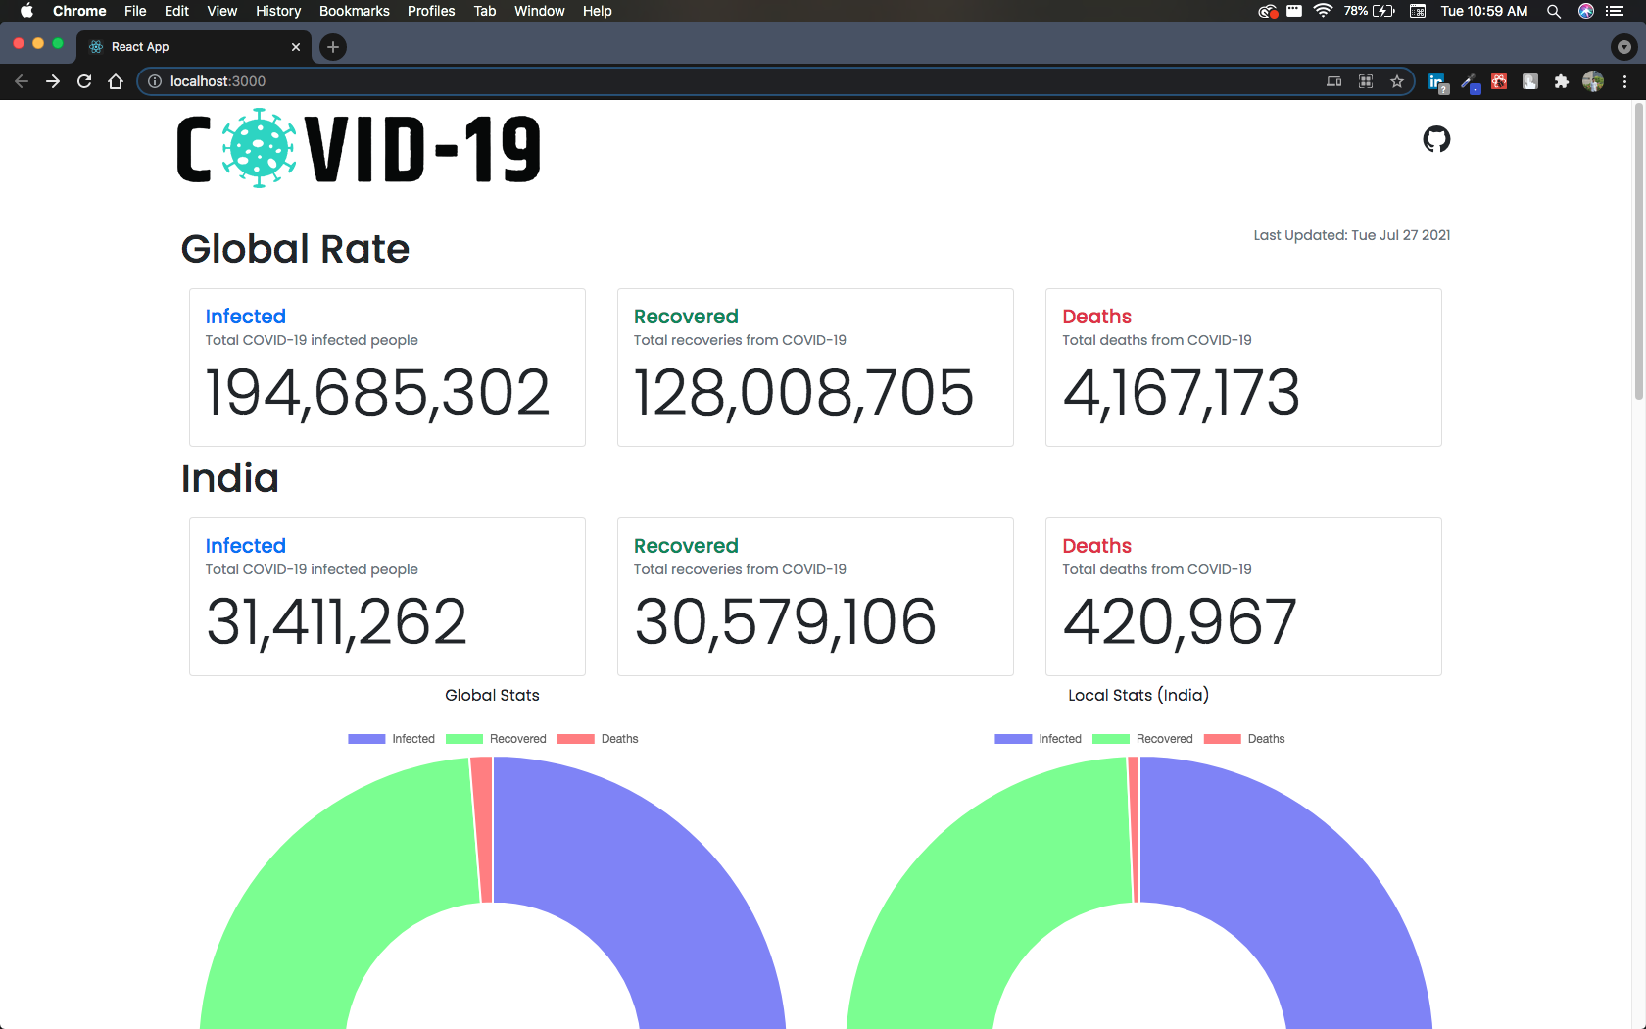
Task: Click the Global Rate heading
Action: click(295, 249)
